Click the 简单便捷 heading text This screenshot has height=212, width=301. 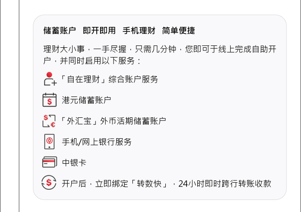179,31
